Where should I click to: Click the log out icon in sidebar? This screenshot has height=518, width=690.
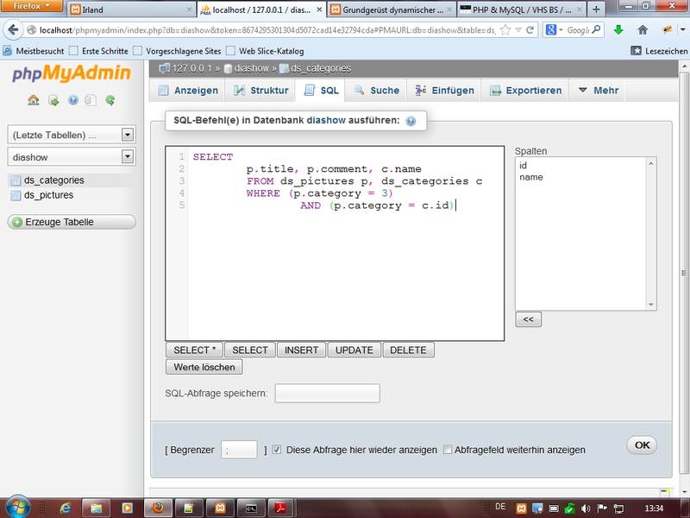(x=53, y=100)
